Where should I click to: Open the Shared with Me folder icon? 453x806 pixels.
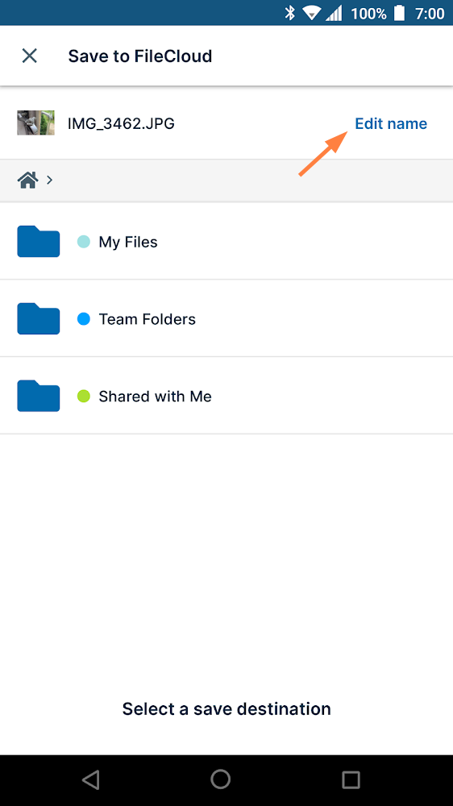(x=39, y=396)
